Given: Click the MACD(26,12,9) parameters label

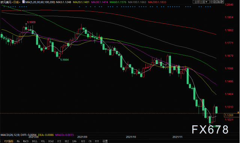Looking at the screenshot, I should pyautogui.click(x=10, y=135).
